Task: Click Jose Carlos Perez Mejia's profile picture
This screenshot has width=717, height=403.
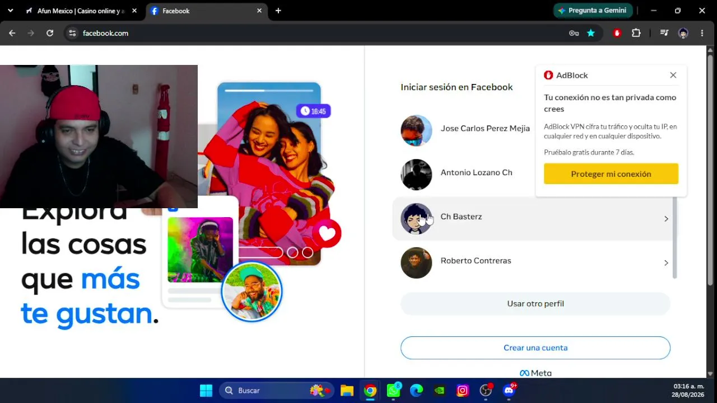Action: click(416, 130)
